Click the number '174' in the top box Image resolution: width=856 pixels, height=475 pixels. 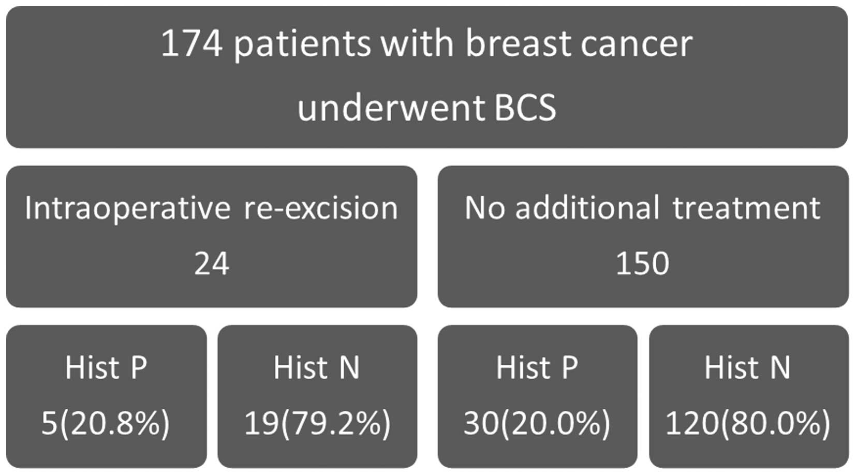pos(191,43)
